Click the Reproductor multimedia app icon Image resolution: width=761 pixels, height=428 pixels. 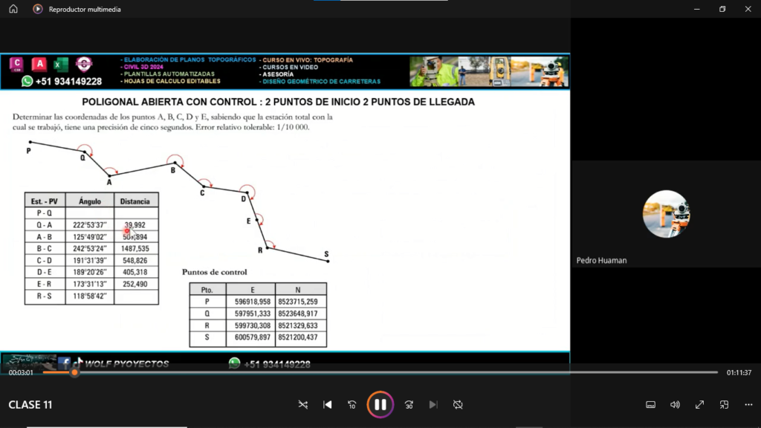(x=38, y=9)
